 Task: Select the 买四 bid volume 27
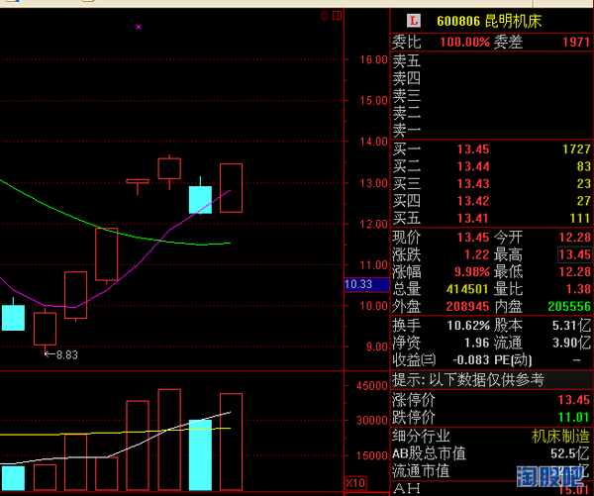tap(584, 201)
